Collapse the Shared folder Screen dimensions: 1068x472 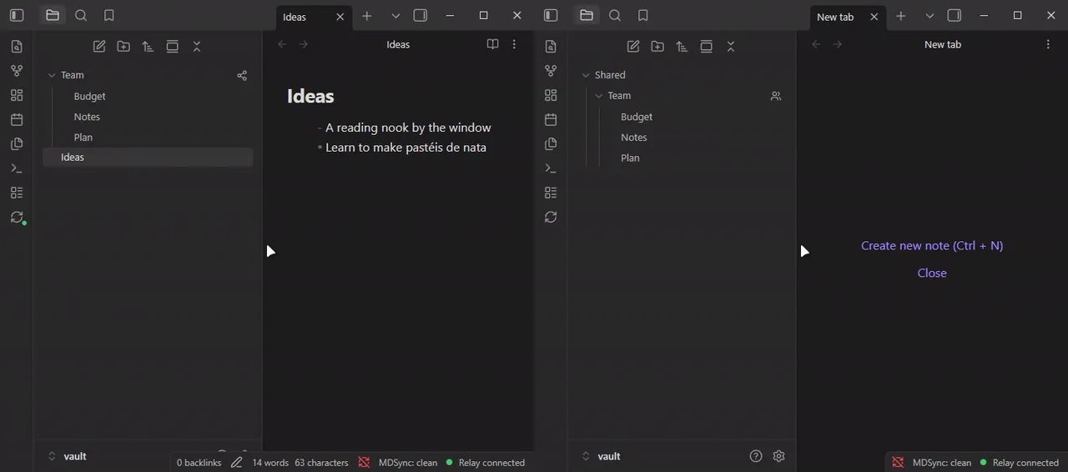click(x=586, y=75)
